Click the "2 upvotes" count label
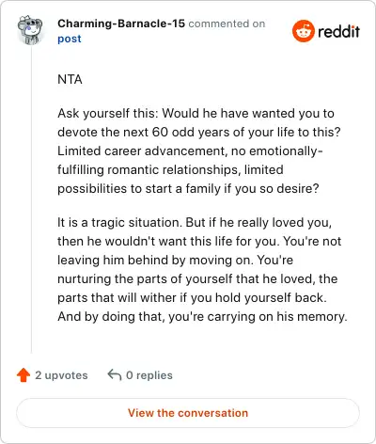 (x=61, y=375)
